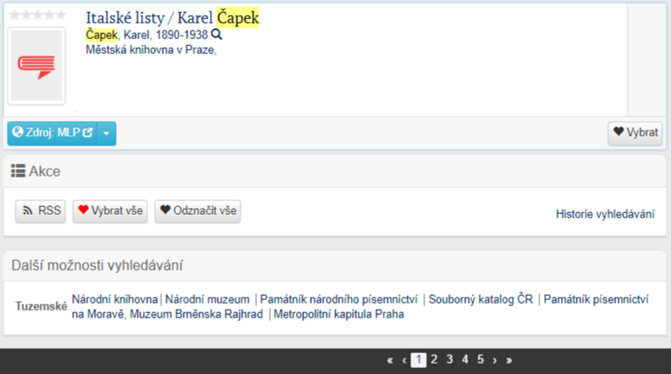Open the Zdroj: MLP source link
The height and width of the screenshot is (374, 671).
(x=51, y=133)
